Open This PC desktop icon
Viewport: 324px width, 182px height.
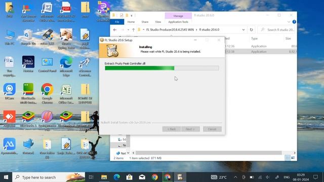(x=9, y=37)
